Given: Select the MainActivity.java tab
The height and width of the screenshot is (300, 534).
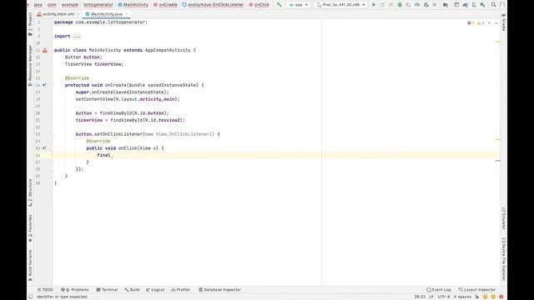Looking at the screenshot, I should [x=107, y=14].
